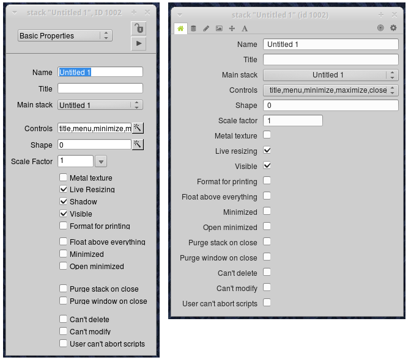Click the Title field in right inspector
The width and height of the screenshot is (411, 360).
click(x=330, y=60)
